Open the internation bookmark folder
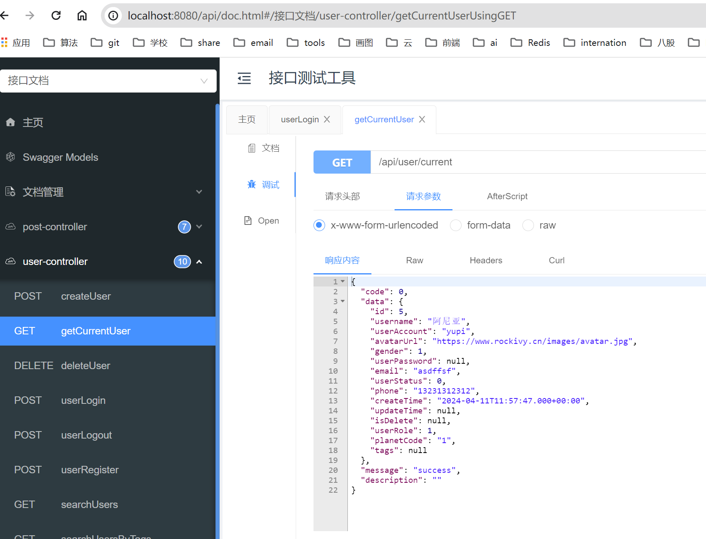The width and height of the screenshot is (706, 539). click(595, 43)
